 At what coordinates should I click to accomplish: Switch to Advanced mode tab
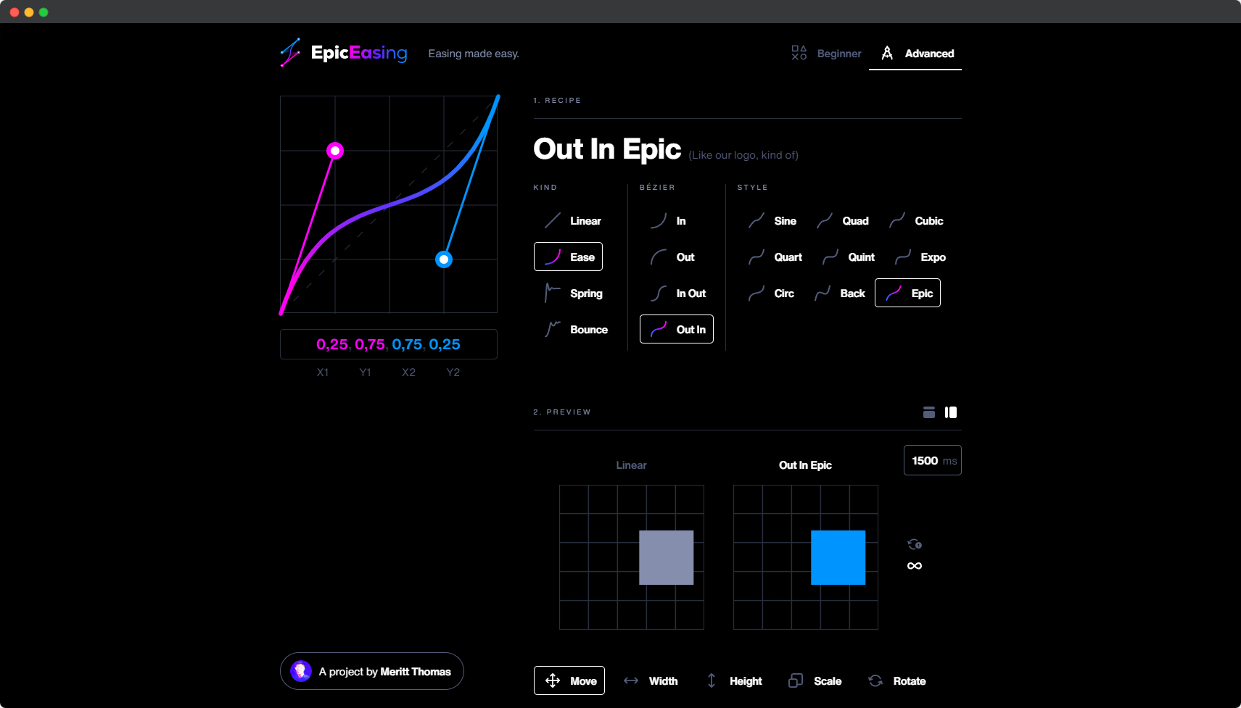[x=915, y=54]
